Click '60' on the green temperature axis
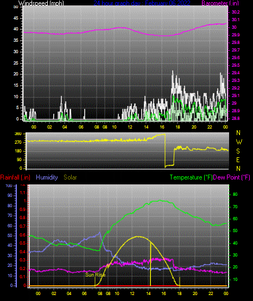Viewport: 253px width, 301px height. [235, 219]
